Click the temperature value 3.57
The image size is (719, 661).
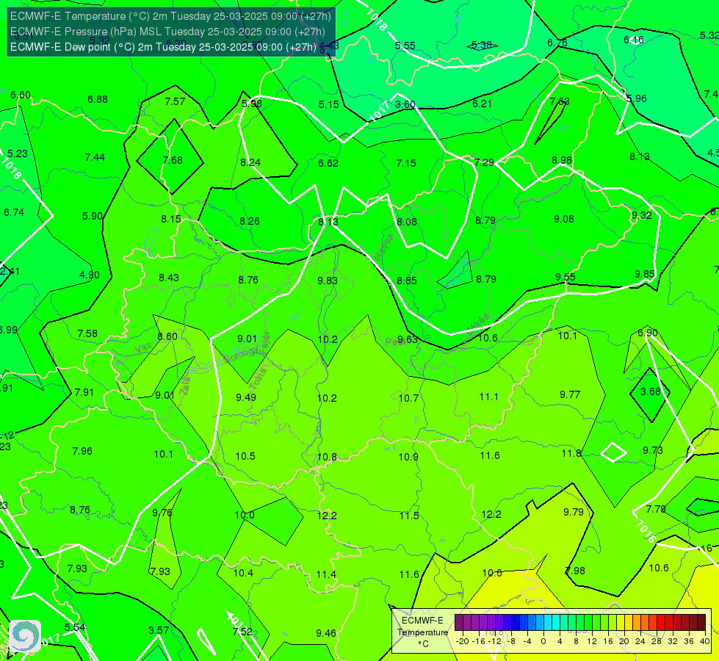(159, 631)
